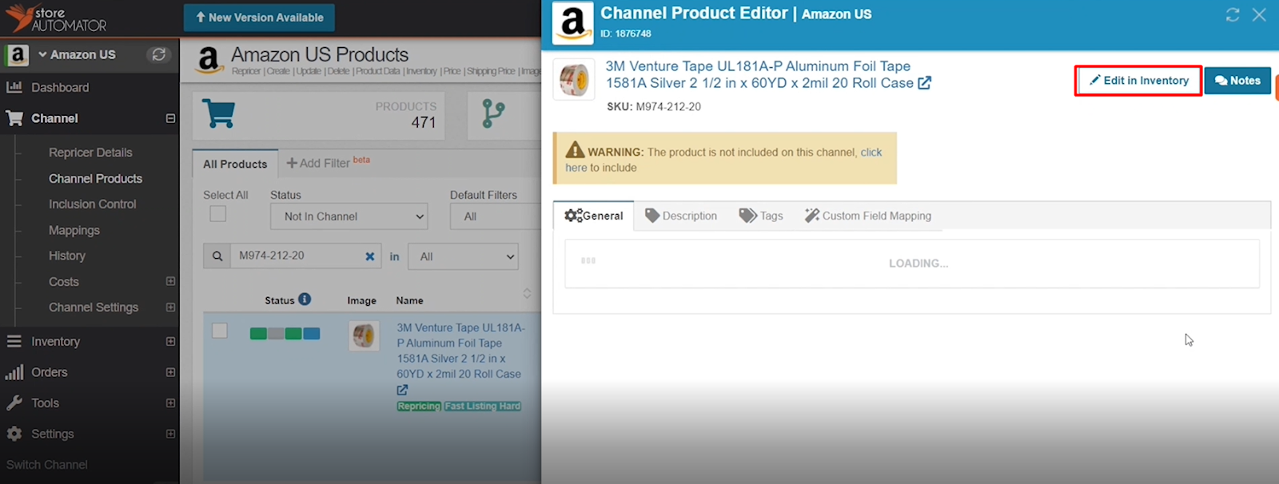Open Repricer Details in the sidebar
This screenshot has width=1279, height=484.
[90, 153]
